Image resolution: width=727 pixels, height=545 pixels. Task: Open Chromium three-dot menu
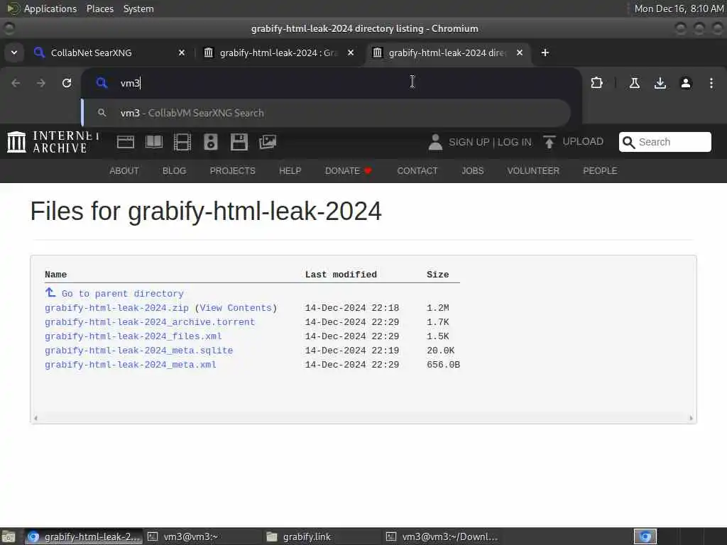[711, 83]
